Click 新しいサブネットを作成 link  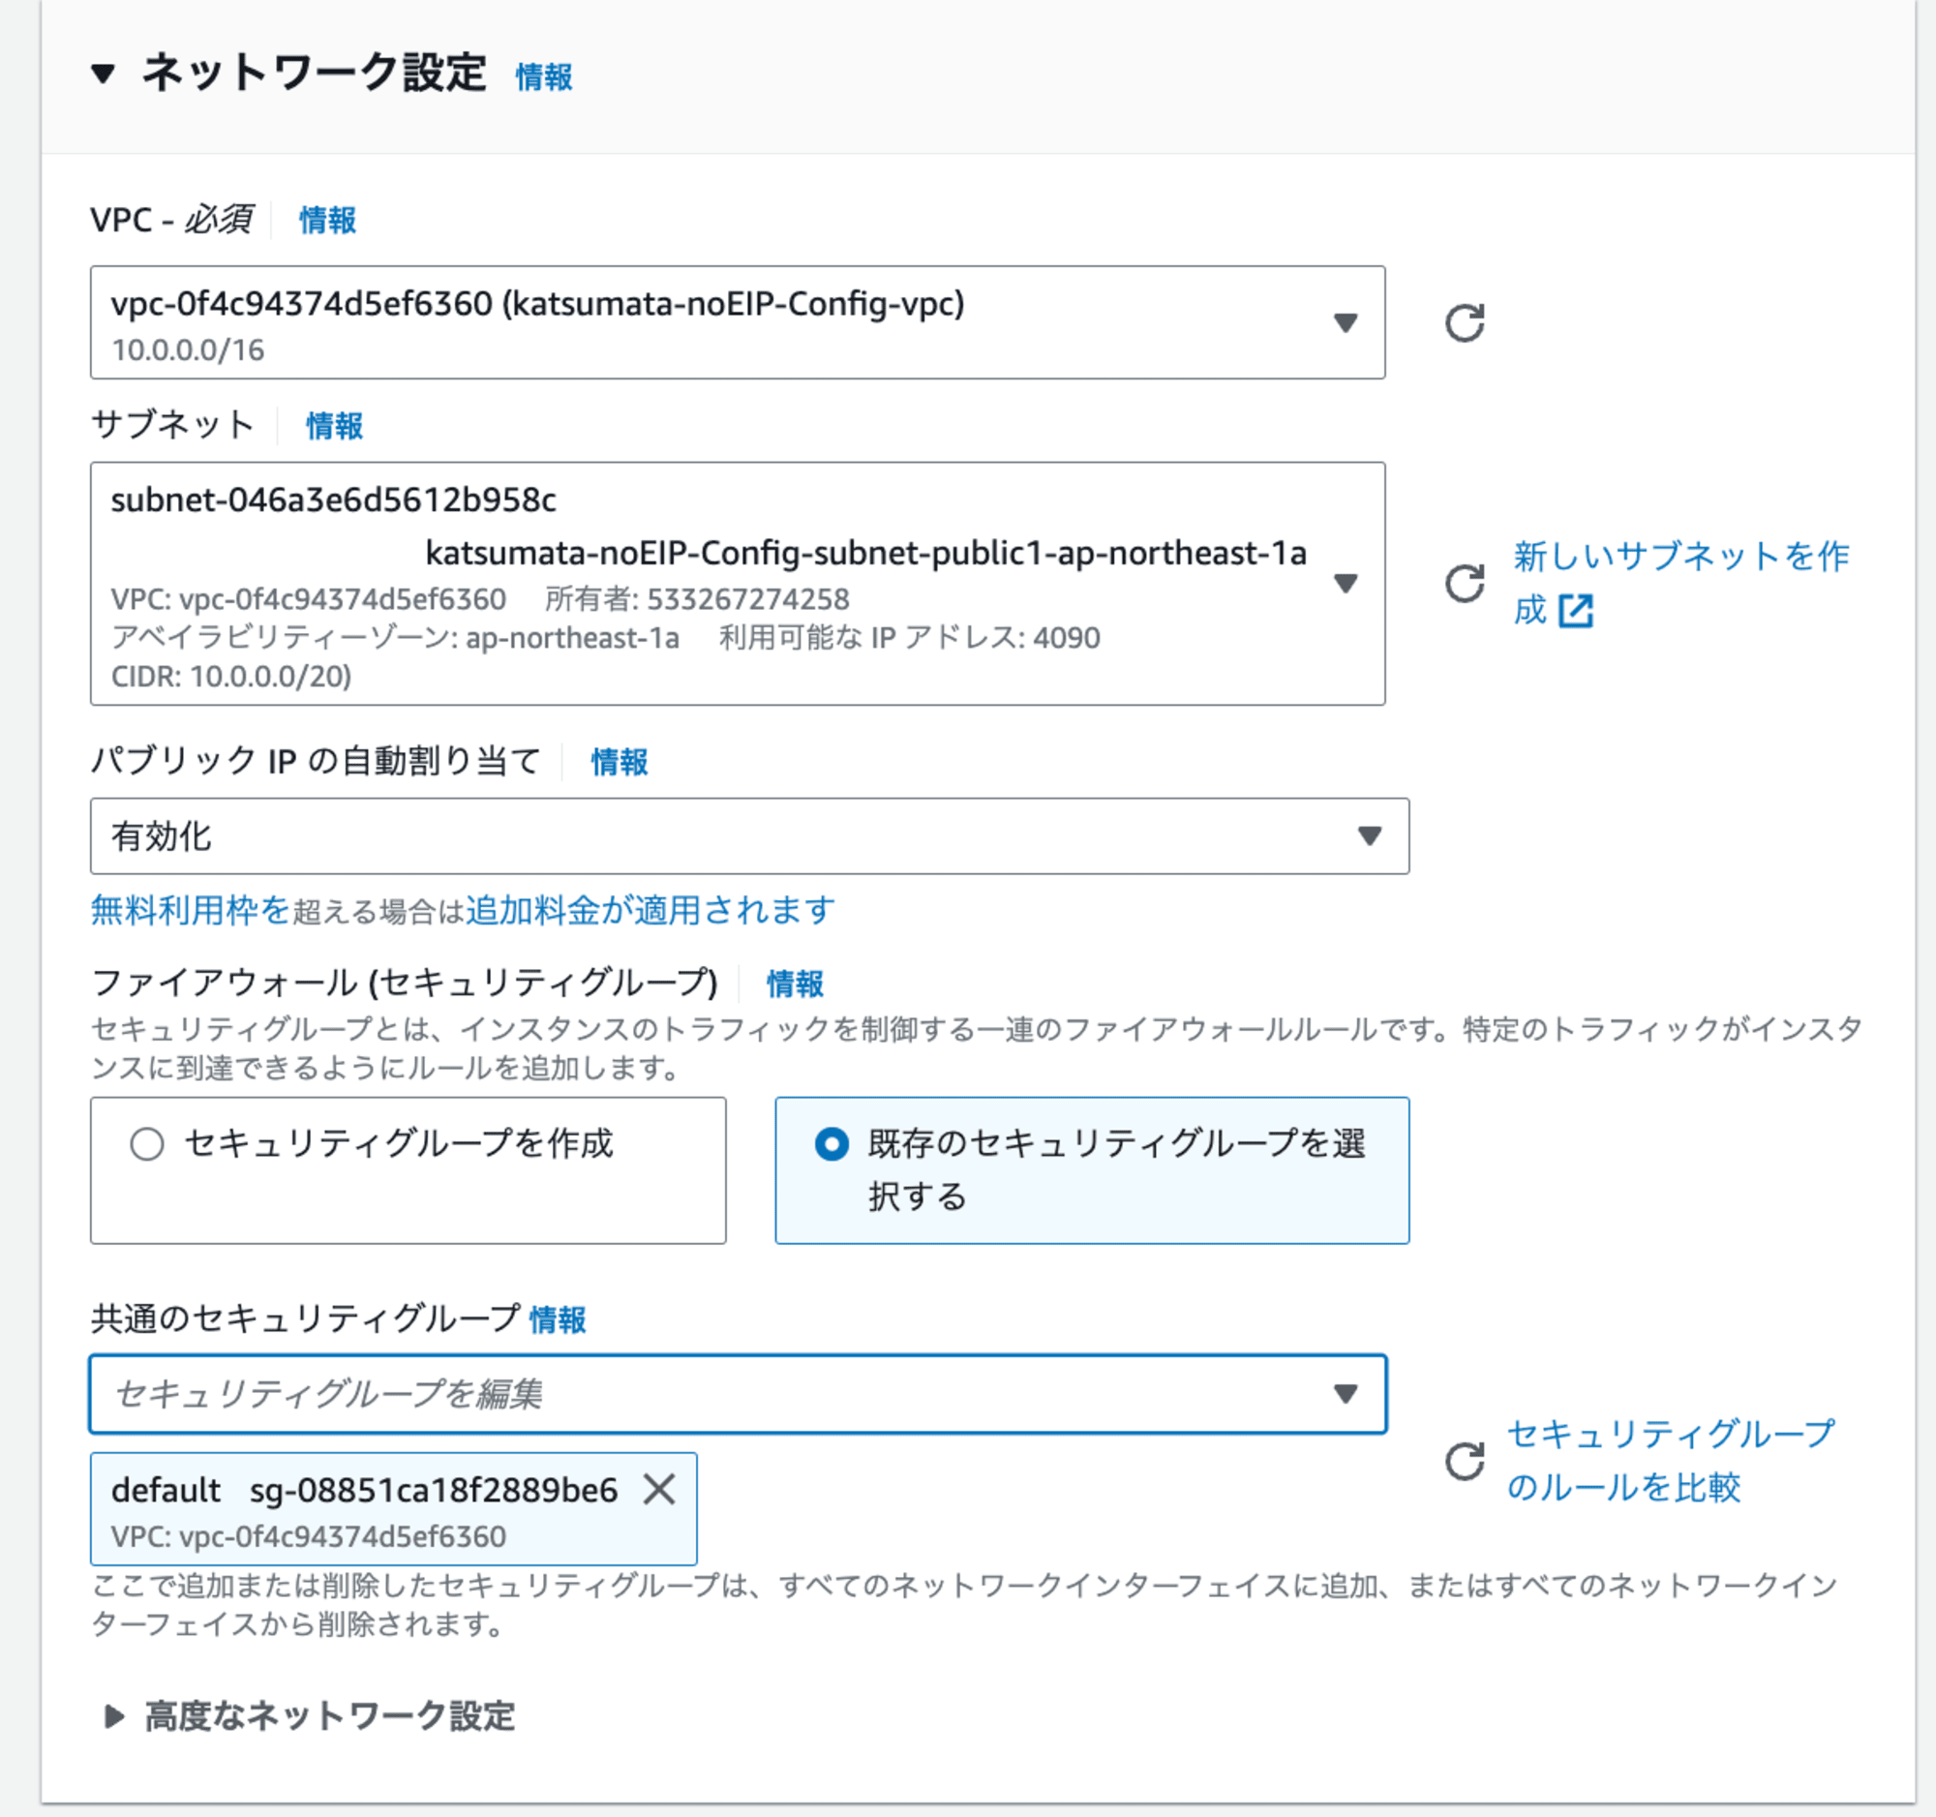1679,583
